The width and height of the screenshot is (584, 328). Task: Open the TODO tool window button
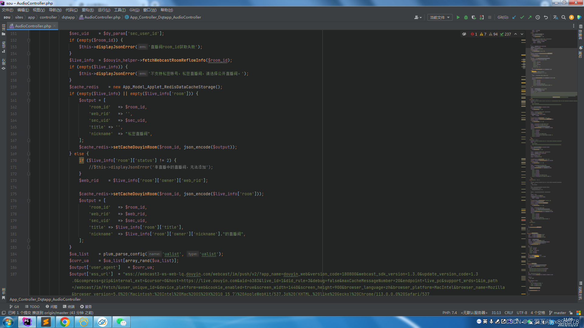tap(32, 307)
